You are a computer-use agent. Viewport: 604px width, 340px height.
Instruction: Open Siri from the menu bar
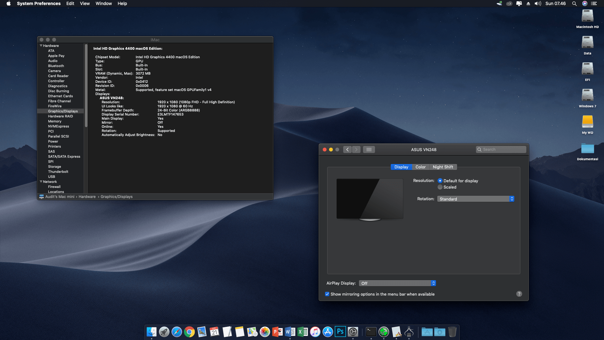(585, 3)
